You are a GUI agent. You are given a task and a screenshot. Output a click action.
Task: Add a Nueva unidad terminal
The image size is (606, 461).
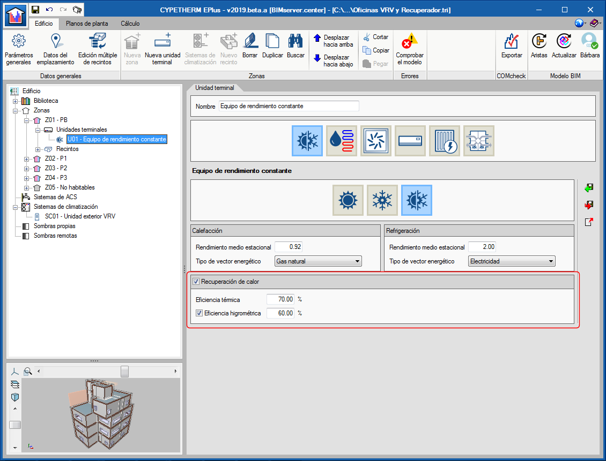(162, 49)
